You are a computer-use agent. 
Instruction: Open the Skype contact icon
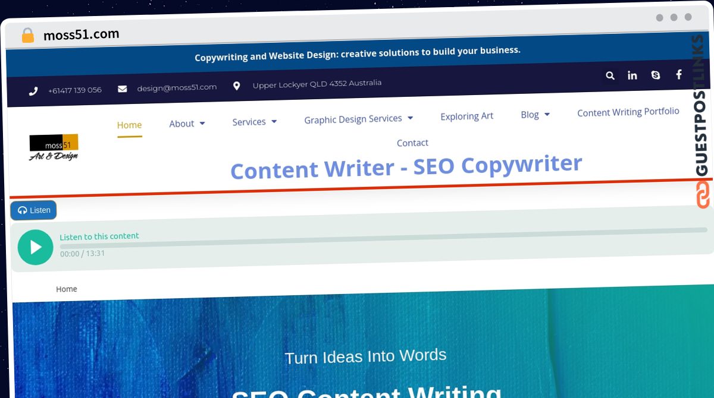pyautogui.click(x=656, y=75)
